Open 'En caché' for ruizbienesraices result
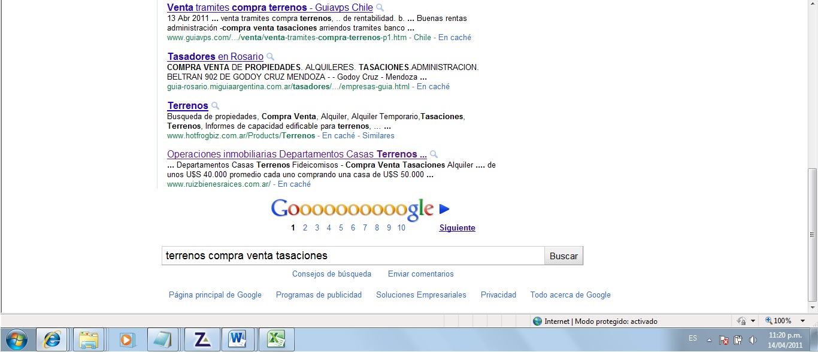Screen dimensions: 818x352 tap(294, 184)
